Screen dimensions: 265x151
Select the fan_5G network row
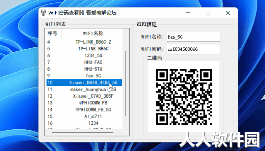(84, 76)
